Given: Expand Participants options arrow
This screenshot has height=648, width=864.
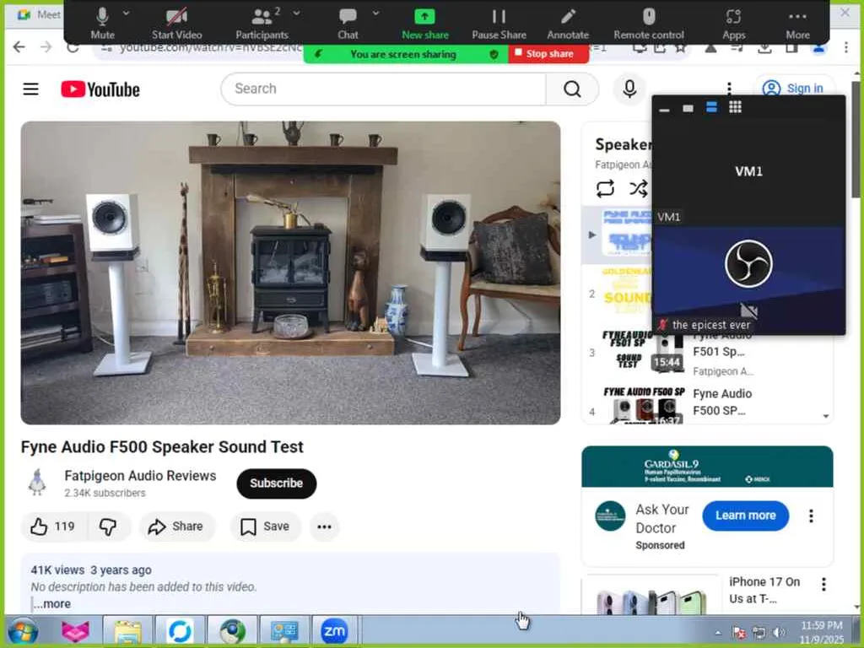Looking at the screenshot, I should coord(296,13).
